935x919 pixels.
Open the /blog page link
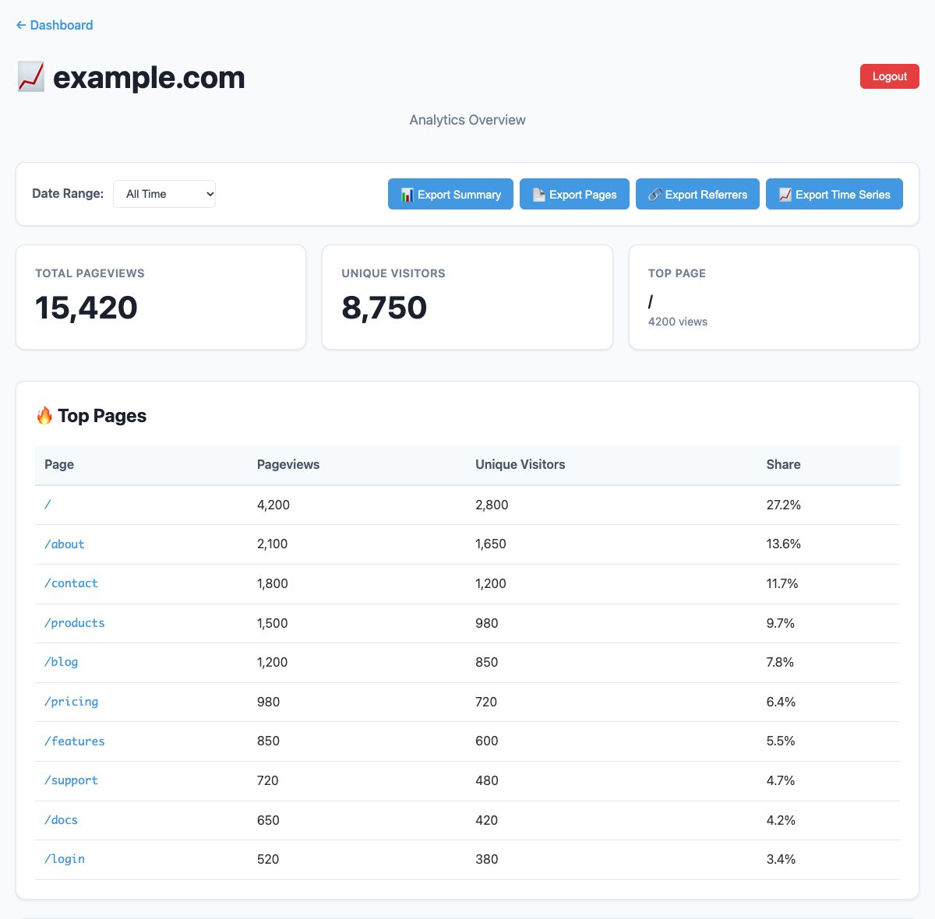point(61,662)
